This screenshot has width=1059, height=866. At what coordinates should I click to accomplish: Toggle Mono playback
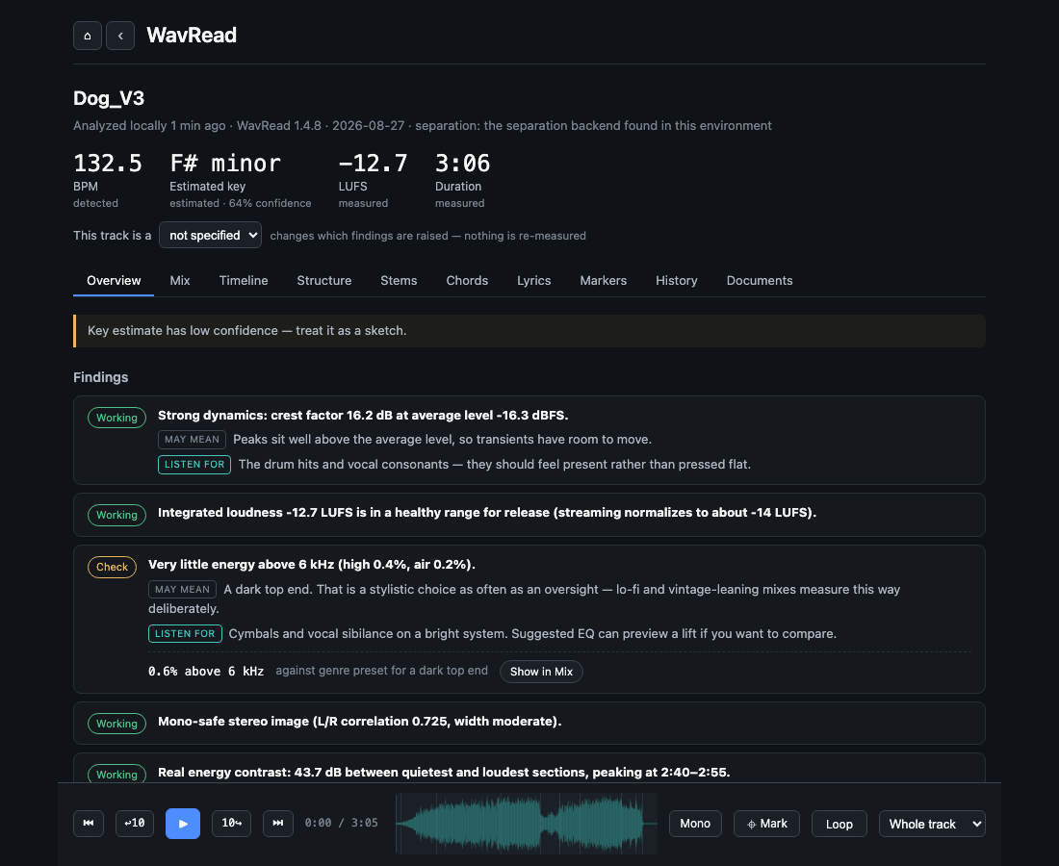coord(695,824)
